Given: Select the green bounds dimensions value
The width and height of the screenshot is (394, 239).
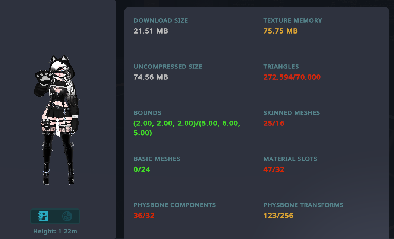Looking at the screenshot, I should click(x=186, y=128).
